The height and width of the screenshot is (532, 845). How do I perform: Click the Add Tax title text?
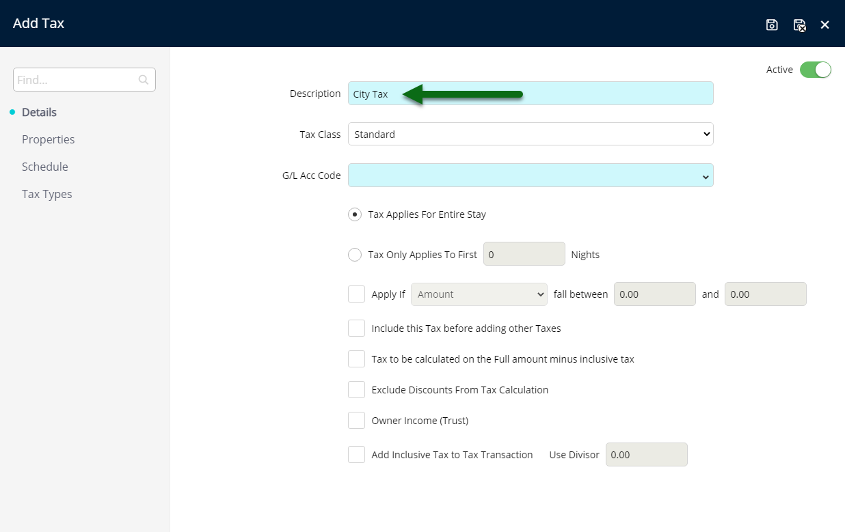[38, 23]
